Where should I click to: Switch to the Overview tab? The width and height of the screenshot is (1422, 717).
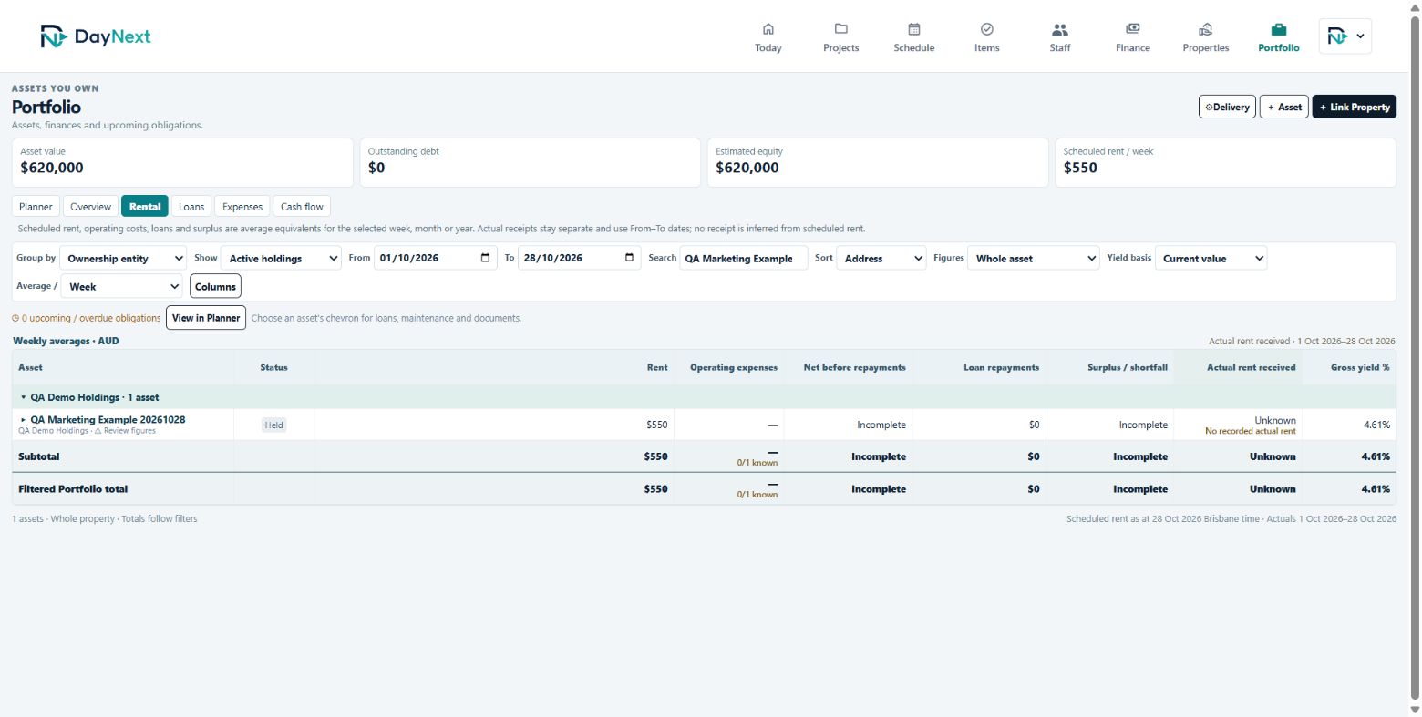pos(90,207)
